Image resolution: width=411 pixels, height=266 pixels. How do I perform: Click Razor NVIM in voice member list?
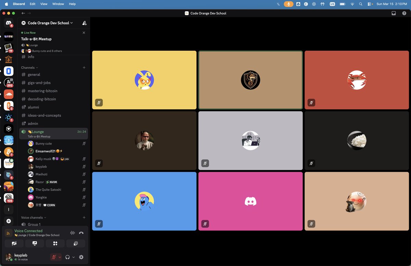(x=57, y=182)
